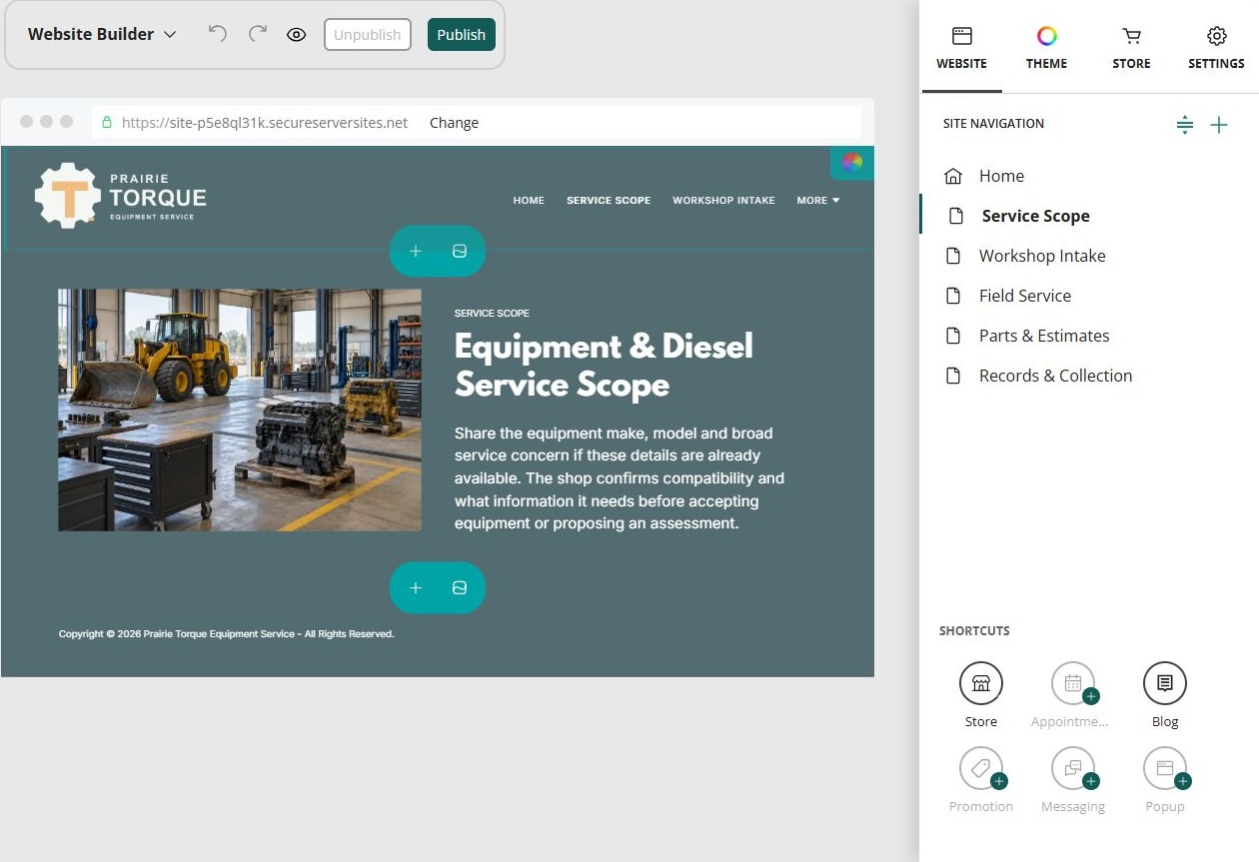Select Workshop Intake page in navigation
This screenshot has height=862, width=1259.
point(1042,256)
